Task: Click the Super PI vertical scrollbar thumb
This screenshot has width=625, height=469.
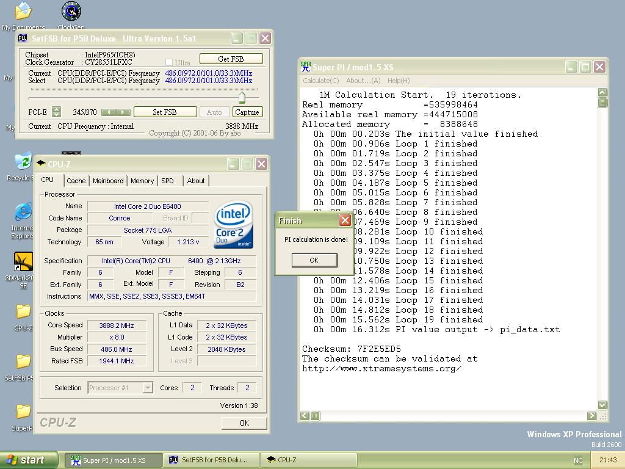Action: coord(602,103)
